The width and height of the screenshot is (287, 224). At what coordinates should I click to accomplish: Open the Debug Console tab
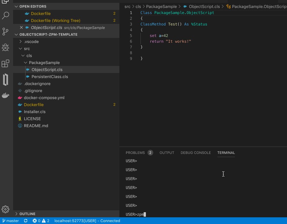pyautogui.click(x=195, y=153)
